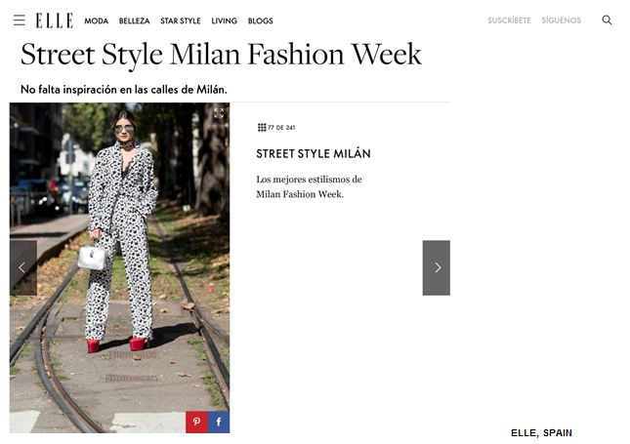Go to the LIVING section
Image resolution: width=630 pixels, height=444 pixels.
click(224, 20)
